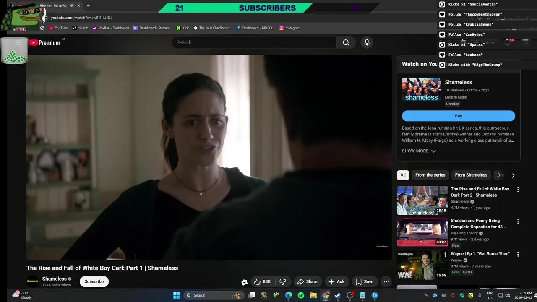
Task: Select the All filter chip
Action: pos(403,175)
